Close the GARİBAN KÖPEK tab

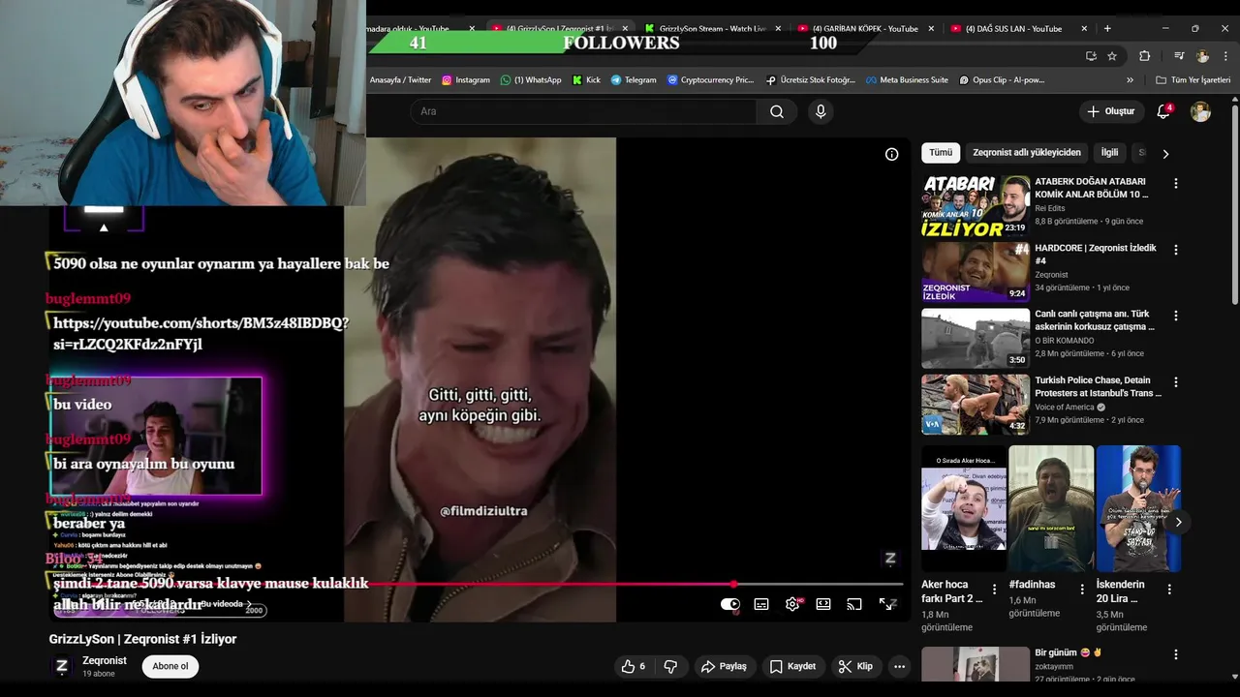[931, 29]
